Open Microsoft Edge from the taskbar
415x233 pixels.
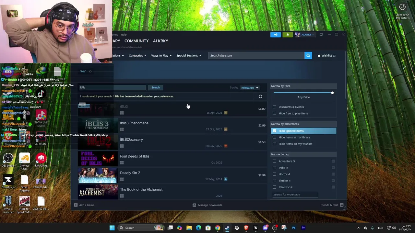coord(198,228)
